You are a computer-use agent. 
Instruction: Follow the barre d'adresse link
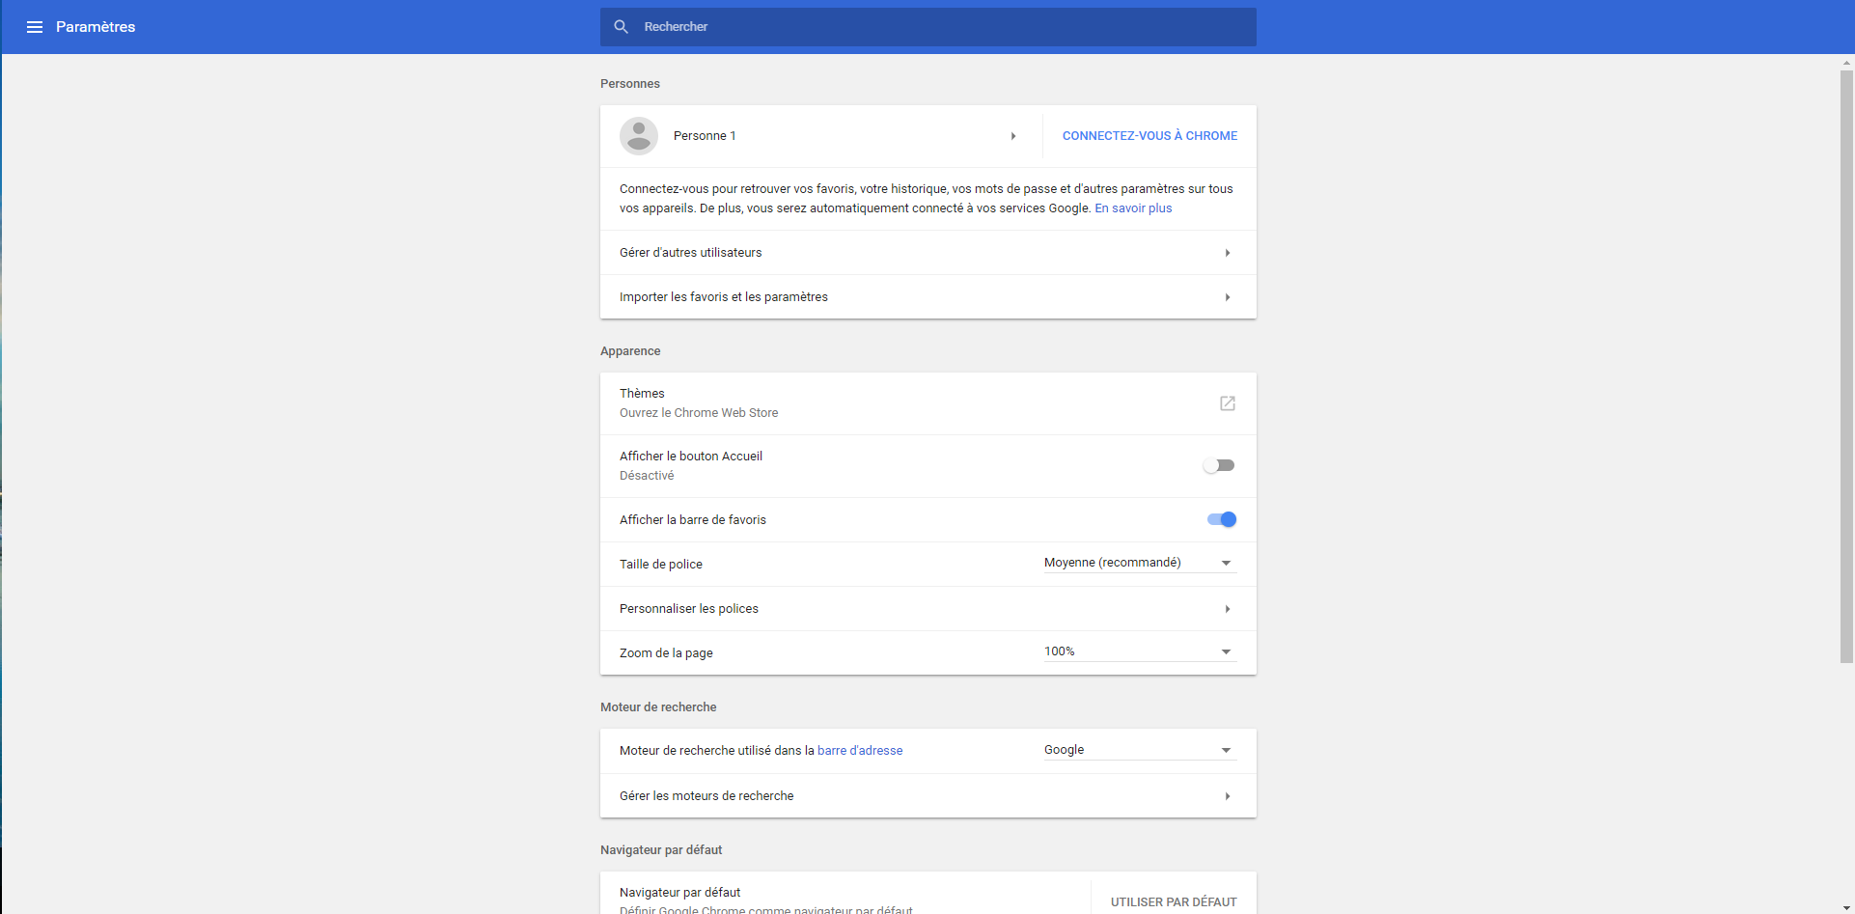(860, 751)
